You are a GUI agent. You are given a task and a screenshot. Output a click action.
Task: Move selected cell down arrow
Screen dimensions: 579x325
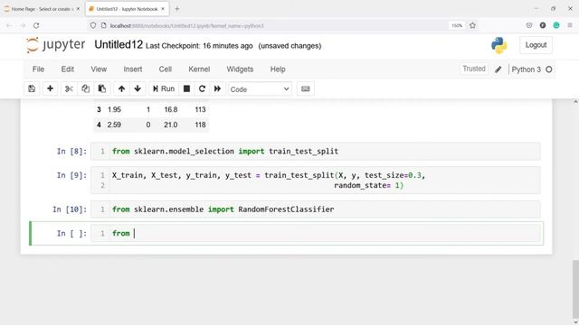138,88
